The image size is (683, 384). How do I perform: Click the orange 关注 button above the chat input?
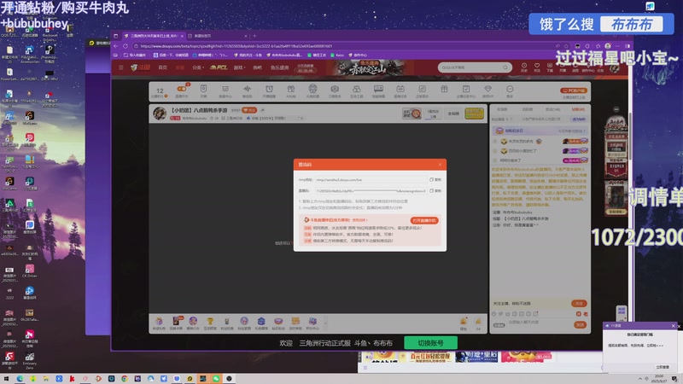(579, 303)
